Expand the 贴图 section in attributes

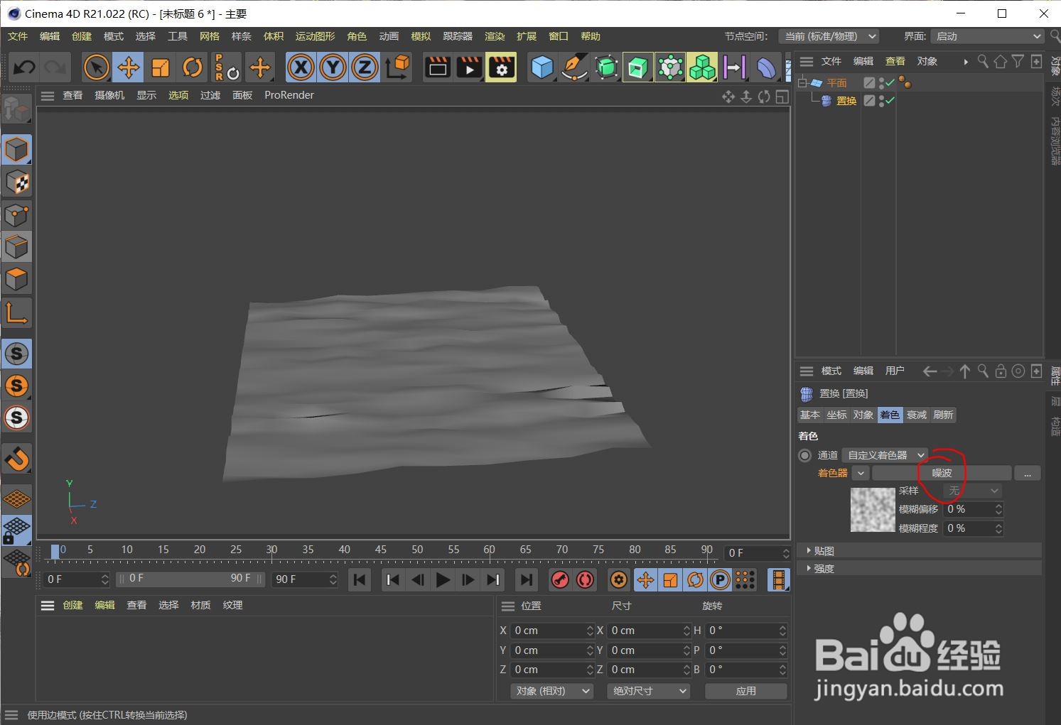pos(823,550)
